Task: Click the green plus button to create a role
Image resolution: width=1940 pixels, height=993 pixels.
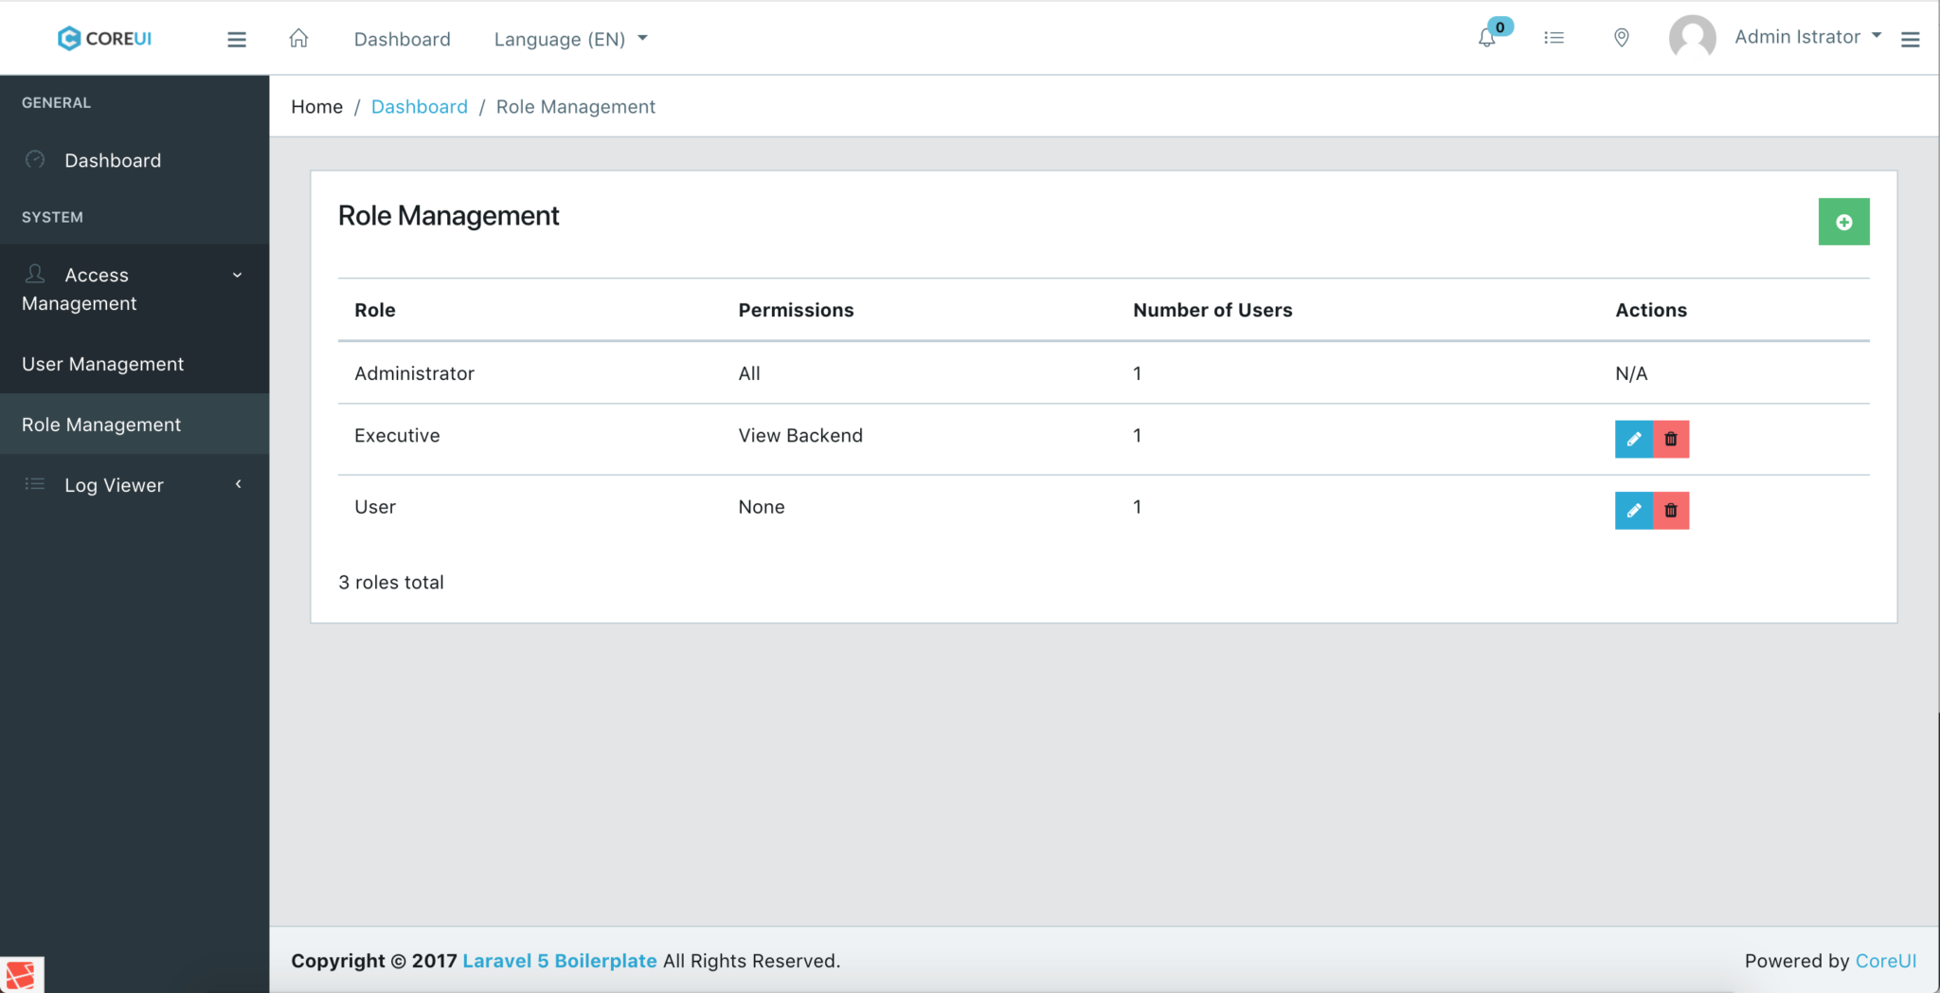Action: coord(1843,222)
